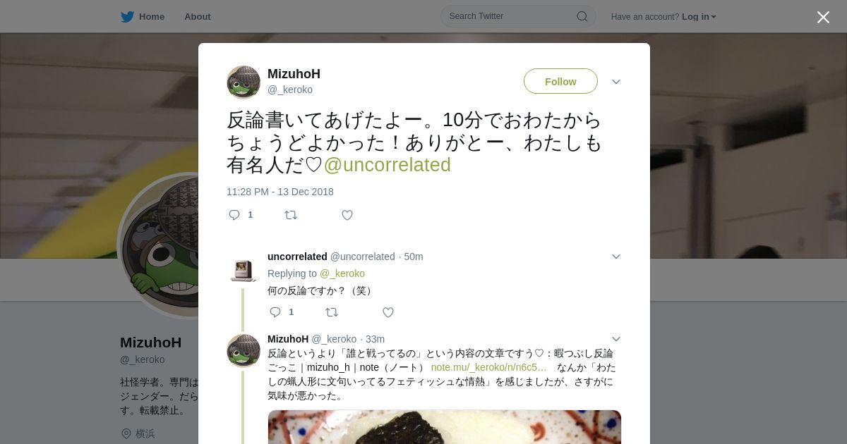Open the note.mu link in reply
The width and height of the screenshot is (847, 444).
coord(488,367)
